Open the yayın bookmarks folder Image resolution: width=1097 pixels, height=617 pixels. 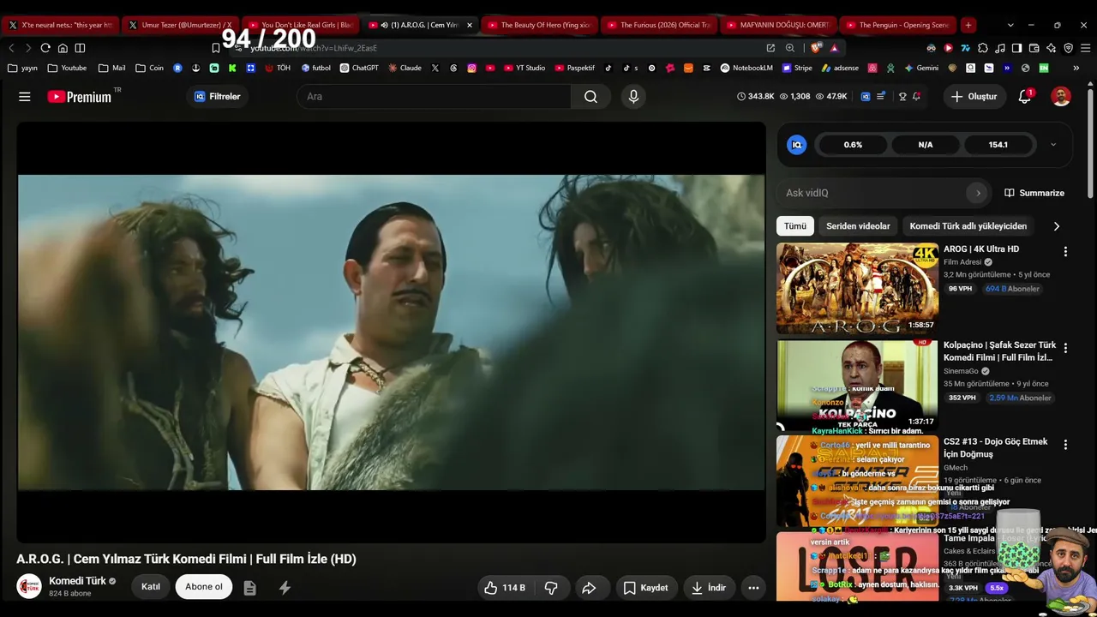pos(22,68)
